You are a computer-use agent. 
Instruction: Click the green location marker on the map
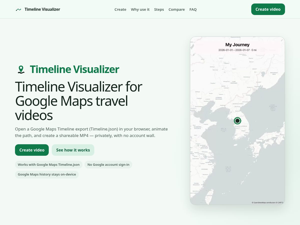(237, 121)
